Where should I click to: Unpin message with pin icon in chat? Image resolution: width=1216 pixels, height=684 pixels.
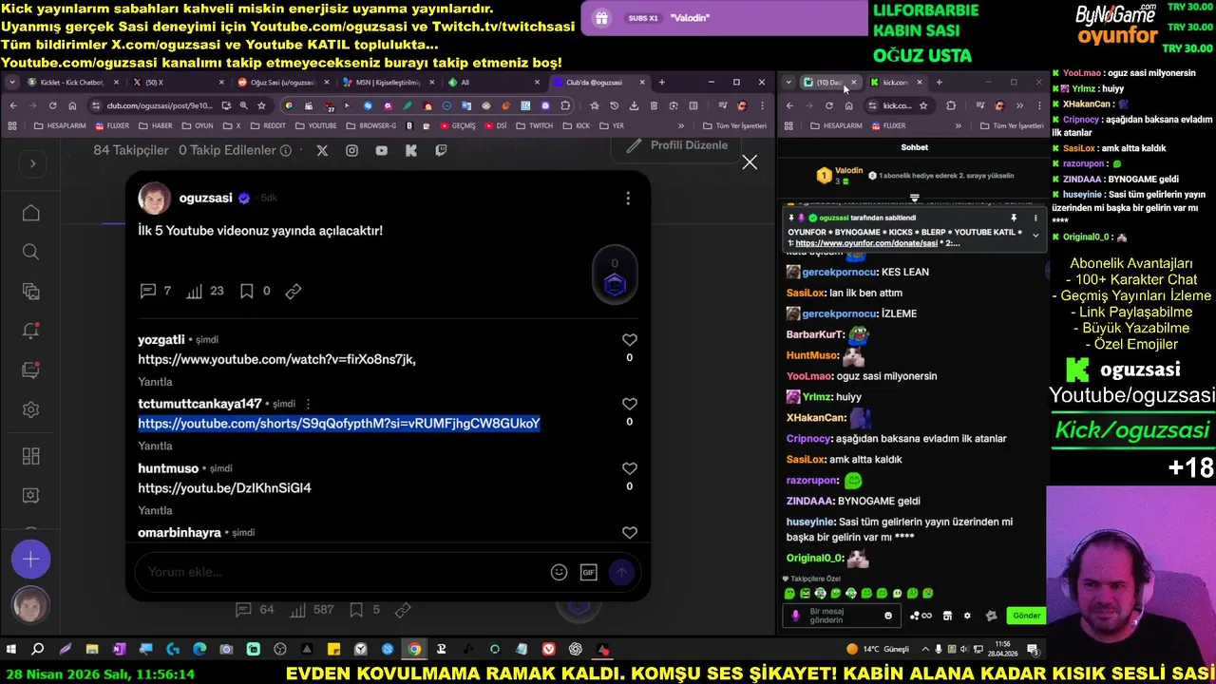(x=1014, y=218)
